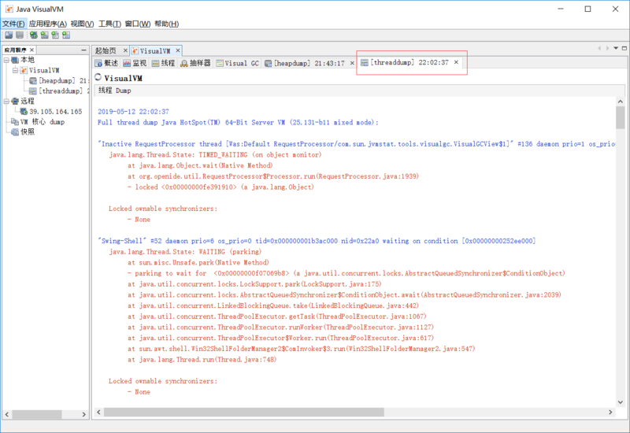
Task: Open the 抽样器 sampler subtab
Action: click(x=195, y=63)
